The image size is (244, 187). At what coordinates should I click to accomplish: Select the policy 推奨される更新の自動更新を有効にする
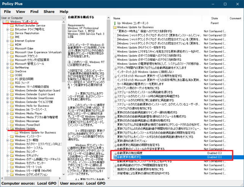[140, 169]
